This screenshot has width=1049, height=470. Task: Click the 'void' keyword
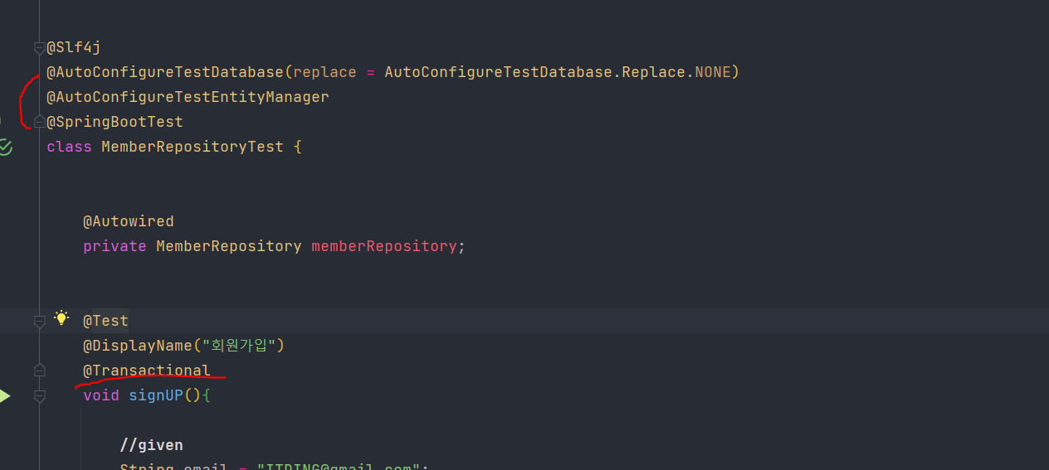(x=101, y=395)
